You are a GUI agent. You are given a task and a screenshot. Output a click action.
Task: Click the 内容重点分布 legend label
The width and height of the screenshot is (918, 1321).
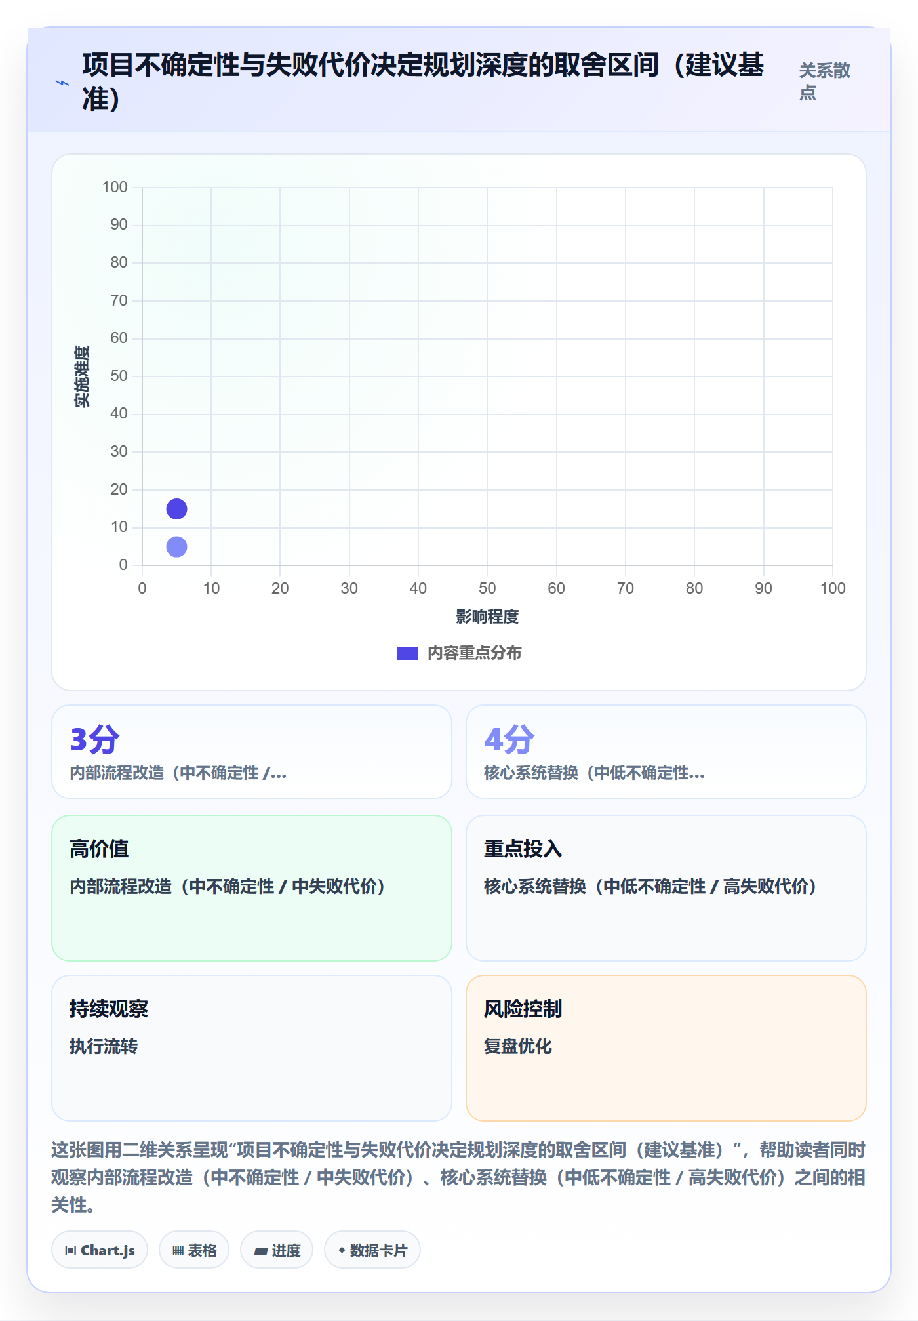click(x=475, y=653)
